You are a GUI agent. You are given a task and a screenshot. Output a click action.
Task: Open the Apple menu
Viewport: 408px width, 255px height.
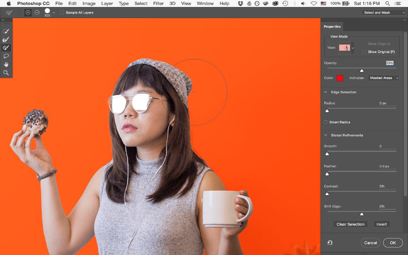[x=8, y=3]
